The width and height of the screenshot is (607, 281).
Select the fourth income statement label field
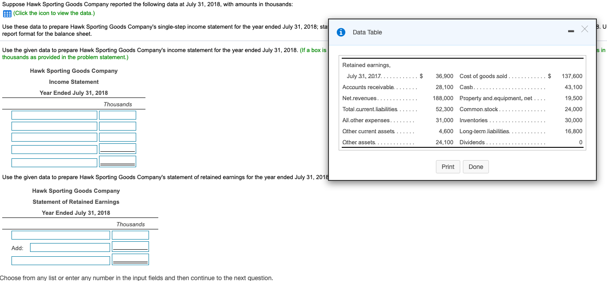click(54, 150)
